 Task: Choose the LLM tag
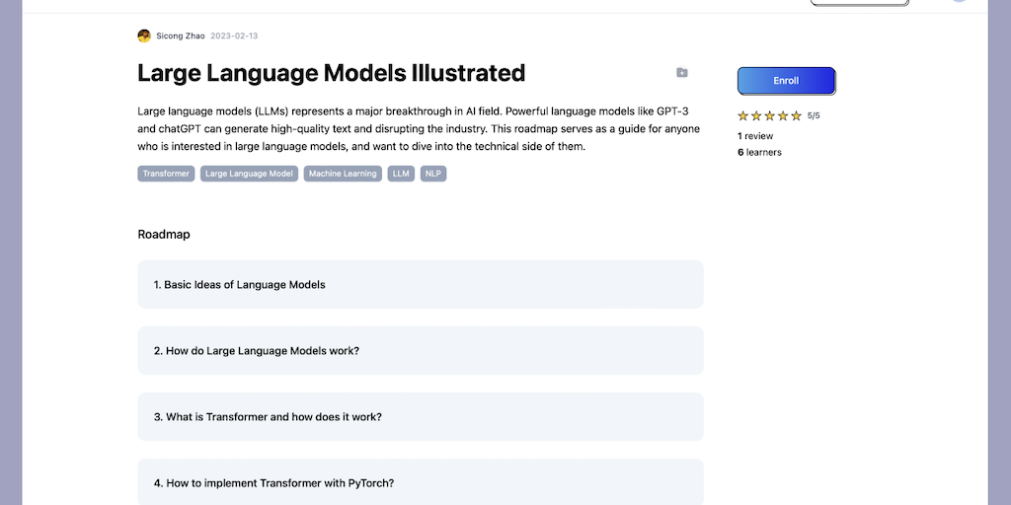point(401,174)
